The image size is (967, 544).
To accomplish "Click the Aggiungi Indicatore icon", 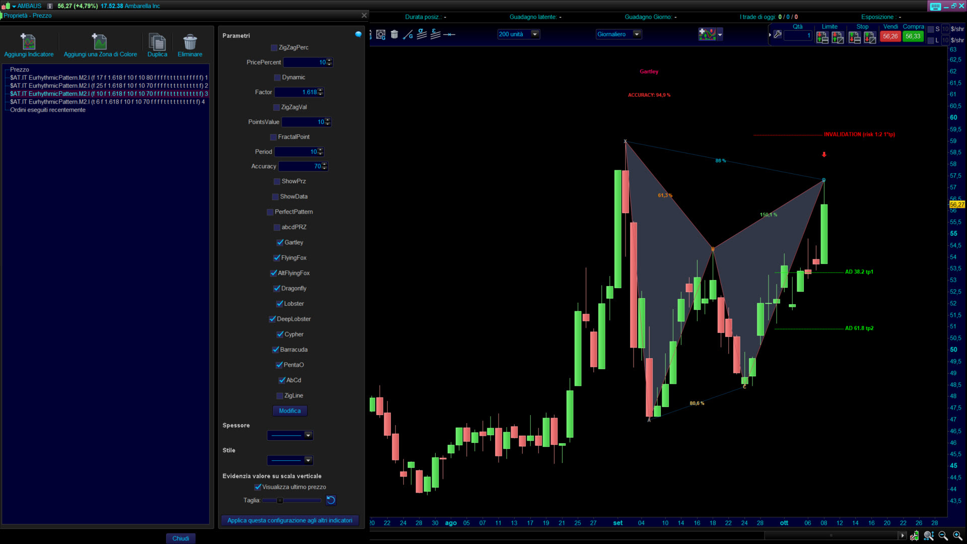I will pos(29,42).
